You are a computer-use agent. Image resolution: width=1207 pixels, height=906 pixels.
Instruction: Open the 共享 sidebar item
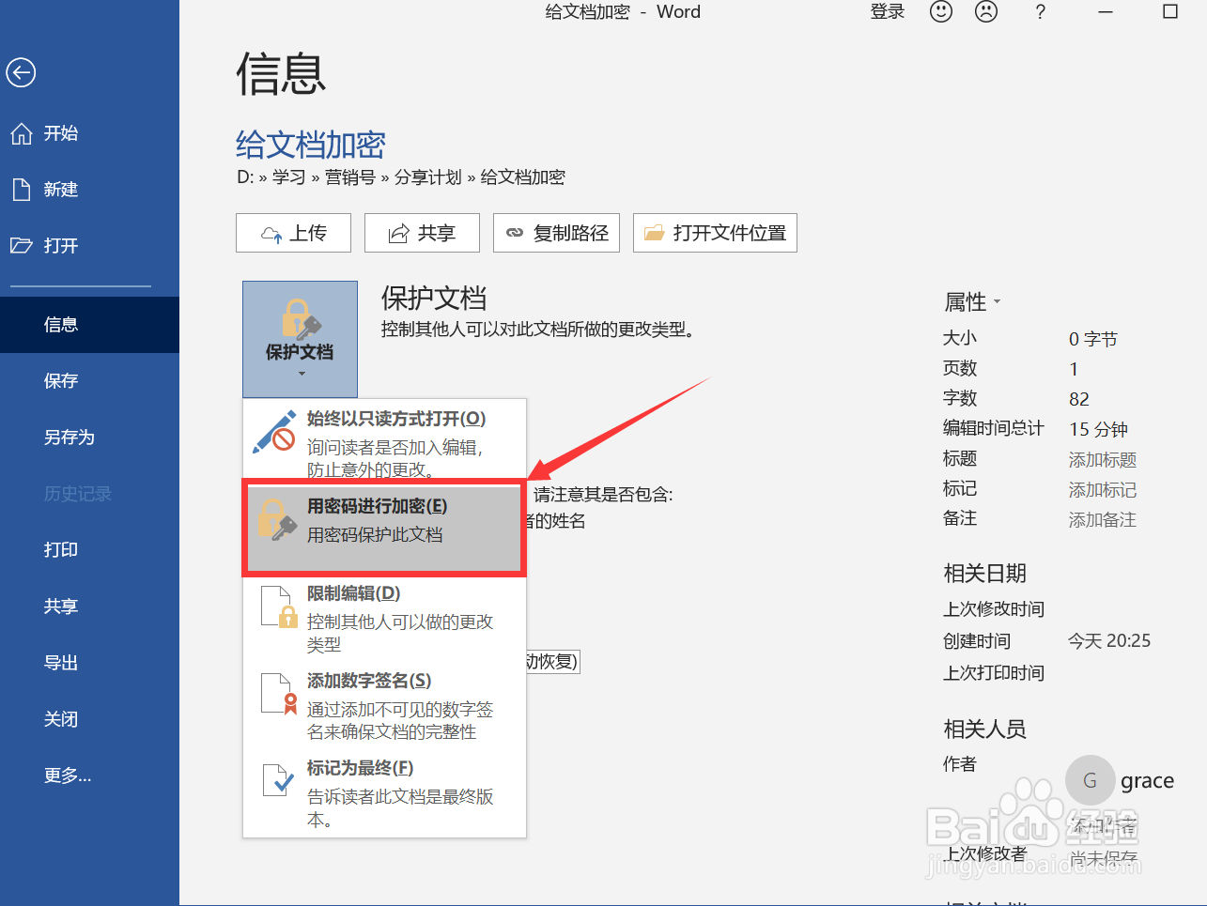tap(89, 607)
